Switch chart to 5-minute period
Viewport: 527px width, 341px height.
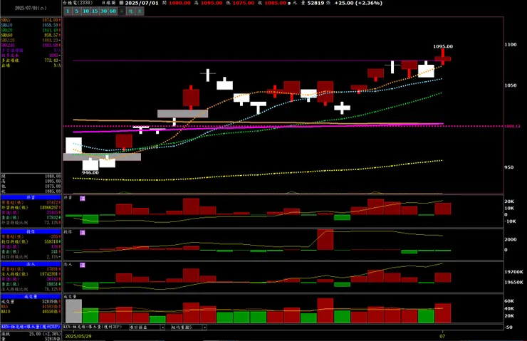pos(77,11)
